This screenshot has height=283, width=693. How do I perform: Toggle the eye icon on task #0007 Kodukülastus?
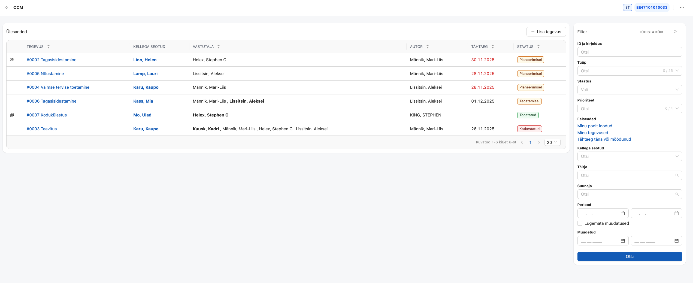pos(12,115)
